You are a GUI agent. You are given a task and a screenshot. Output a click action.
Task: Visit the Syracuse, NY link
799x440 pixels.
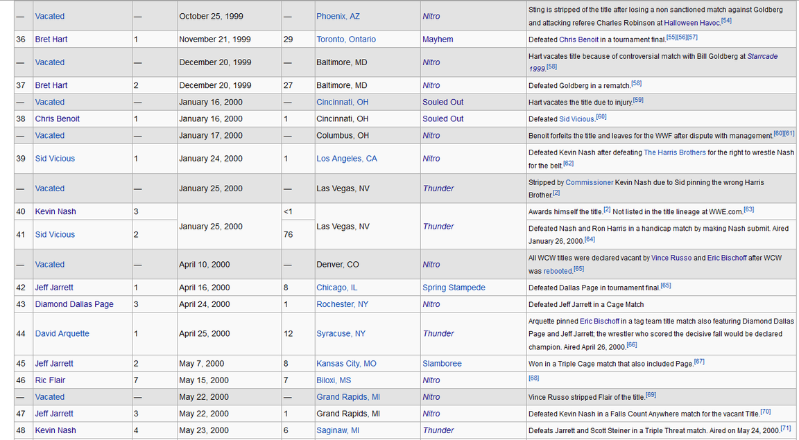(341, 334)
